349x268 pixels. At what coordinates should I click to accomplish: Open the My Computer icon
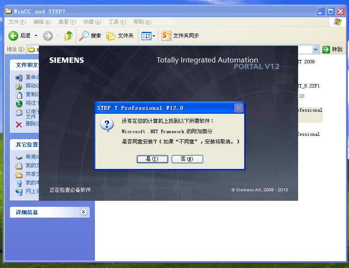tap(19, 183)
